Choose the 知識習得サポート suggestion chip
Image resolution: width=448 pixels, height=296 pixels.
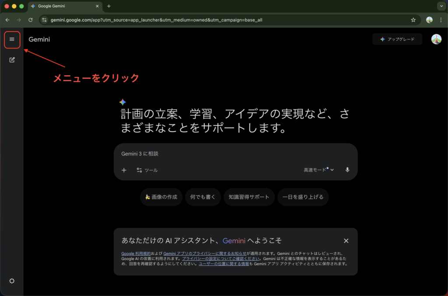pyautogui.click(x=249, y=197)
